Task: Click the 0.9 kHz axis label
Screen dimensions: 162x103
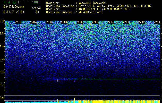Action: 2,59
